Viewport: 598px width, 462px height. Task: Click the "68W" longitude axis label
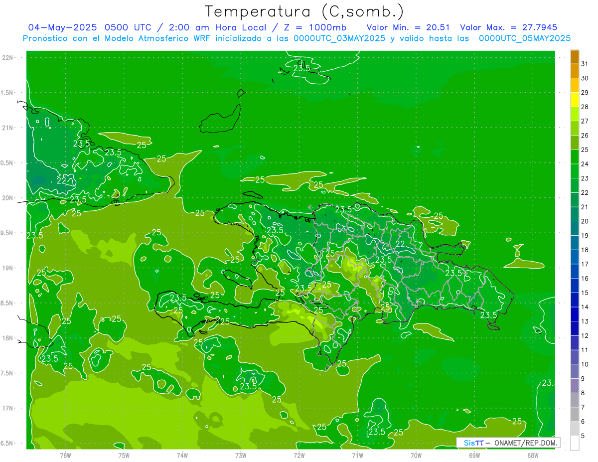pyautogui.click(x=532, y=455)
